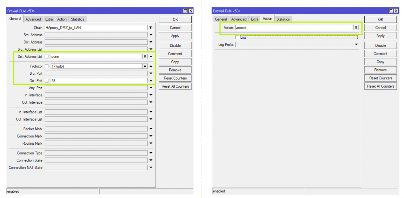Viewport: 404px width, 198px height.
Task: Toggle the negate checkbox before Protocol value
Action: pyautogui.click(x=47, y=66)
